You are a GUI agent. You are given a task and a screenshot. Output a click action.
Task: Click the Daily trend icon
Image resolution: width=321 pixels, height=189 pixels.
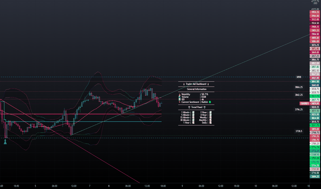click(x=210, y=123)
